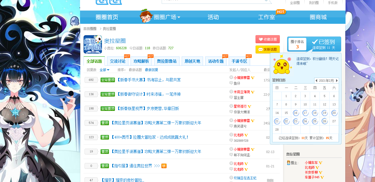This screenshot has height=182, width=375.
Task: Open topic 【新春版星视界】岁序更替,华章日新
Action: [148, 109]
